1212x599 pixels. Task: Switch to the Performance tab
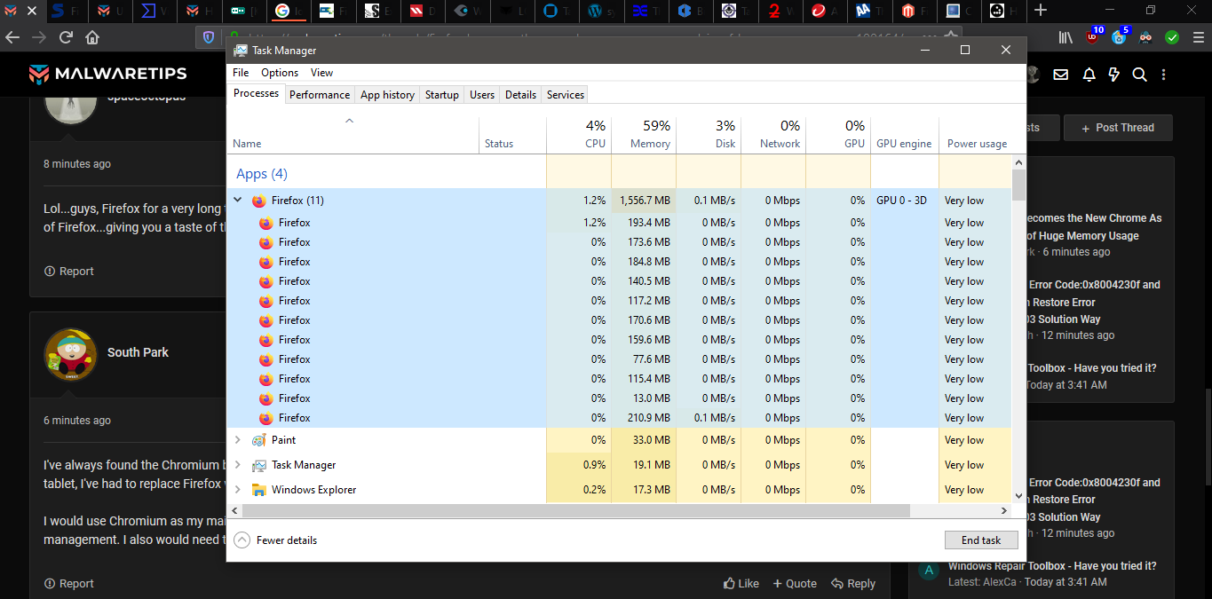click(x=320, y=95)
